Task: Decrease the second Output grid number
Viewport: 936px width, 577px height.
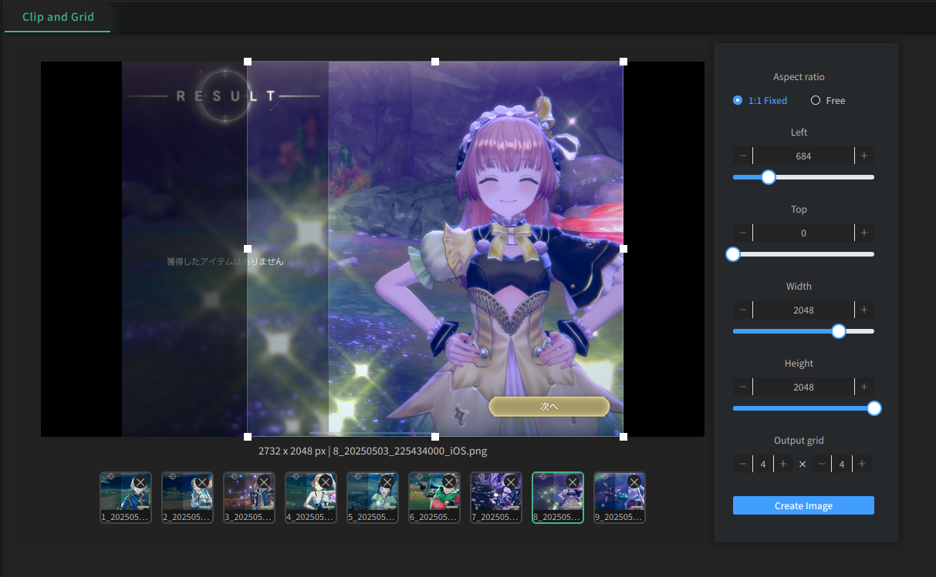Action: (x=821, y=464)
